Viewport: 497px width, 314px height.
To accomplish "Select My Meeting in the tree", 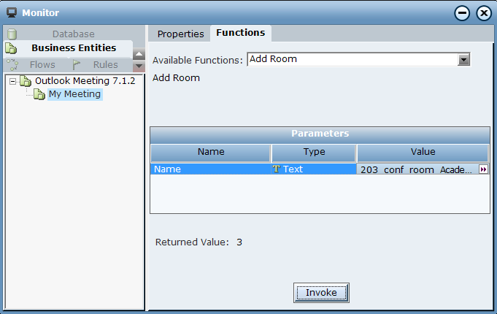I will [74, 94].
